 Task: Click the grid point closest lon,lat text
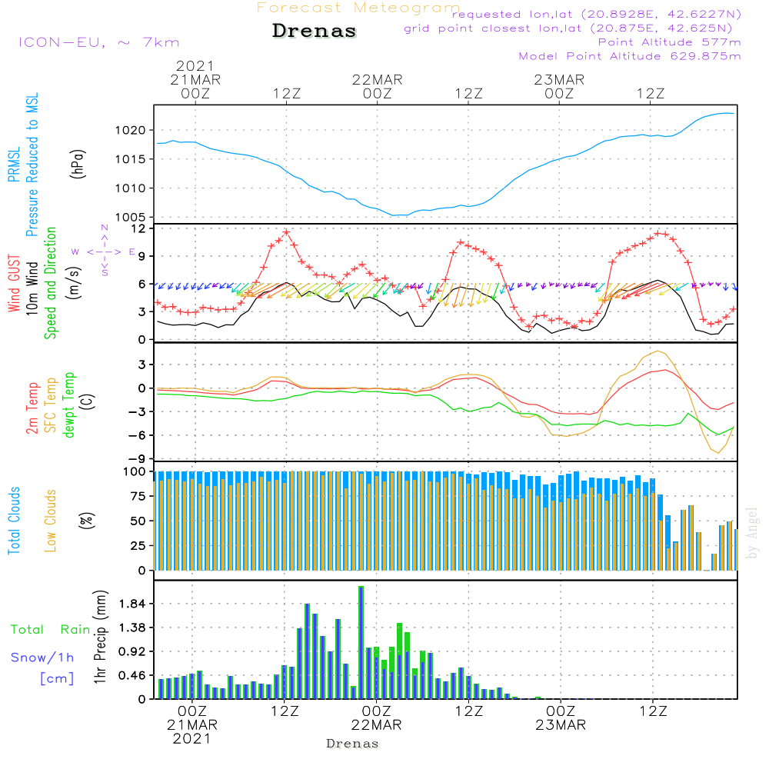(568, 28)
